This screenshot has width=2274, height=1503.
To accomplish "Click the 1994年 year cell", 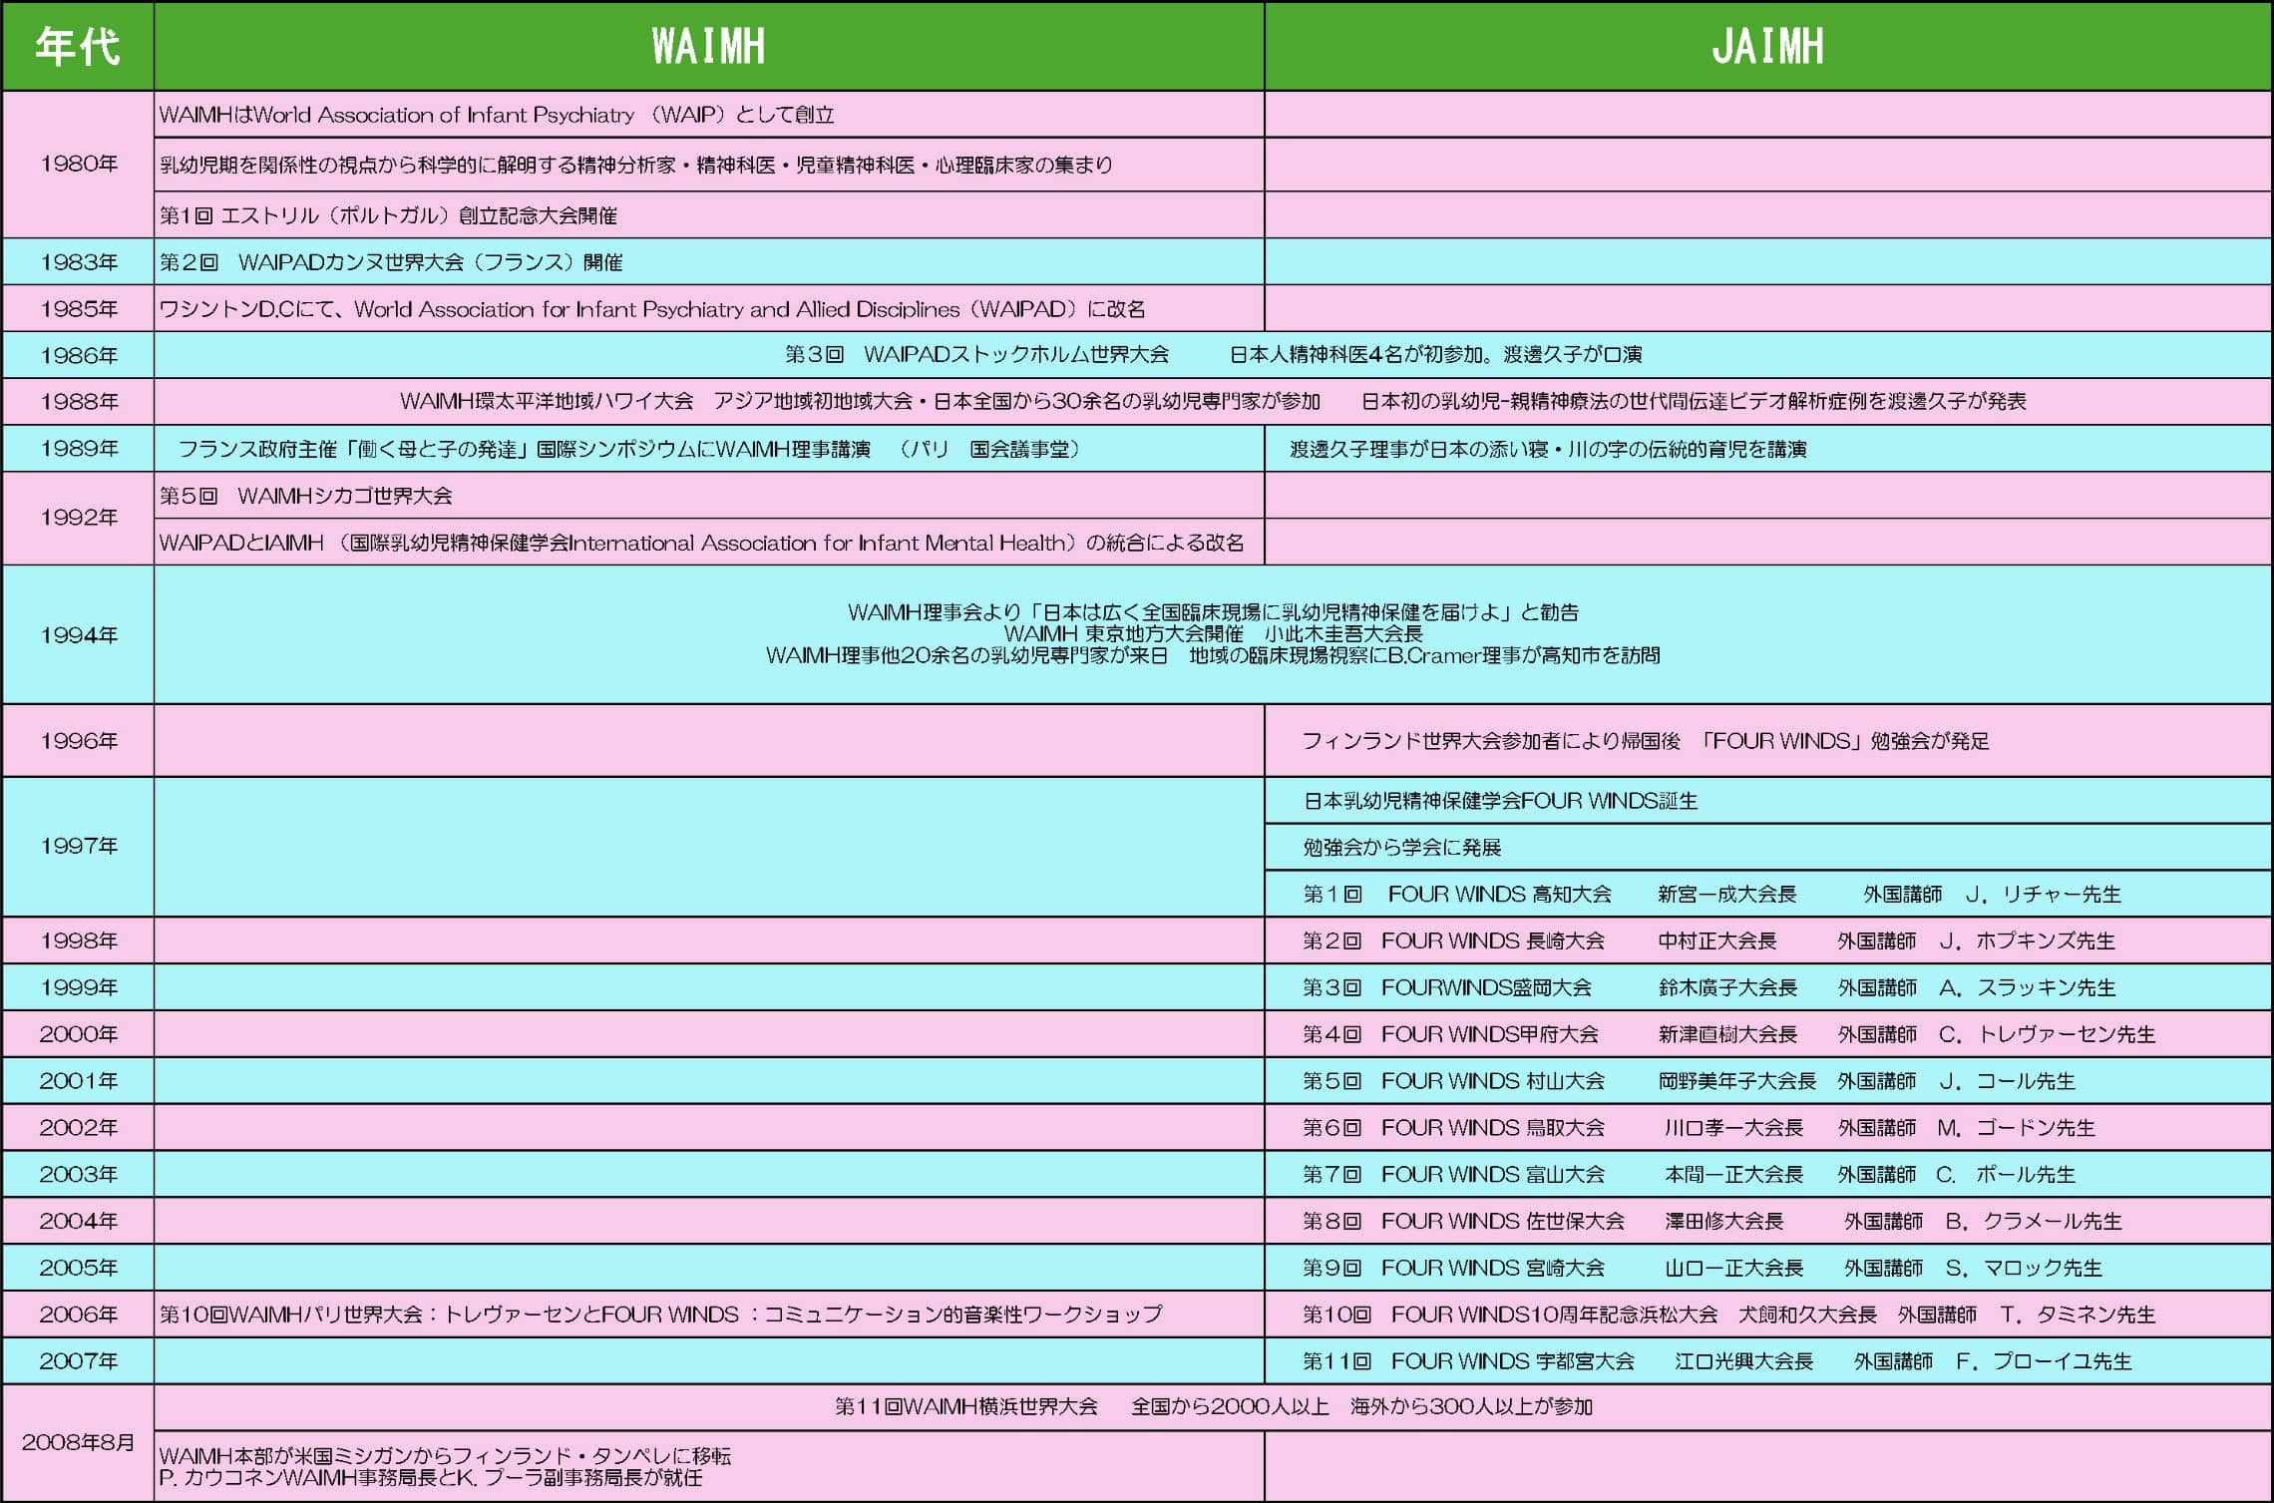I will (78, 635).
